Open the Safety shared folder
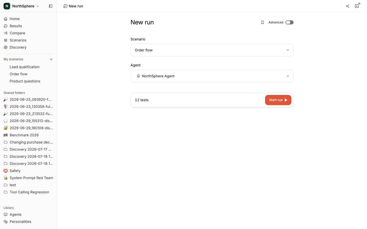 (28, 171)
